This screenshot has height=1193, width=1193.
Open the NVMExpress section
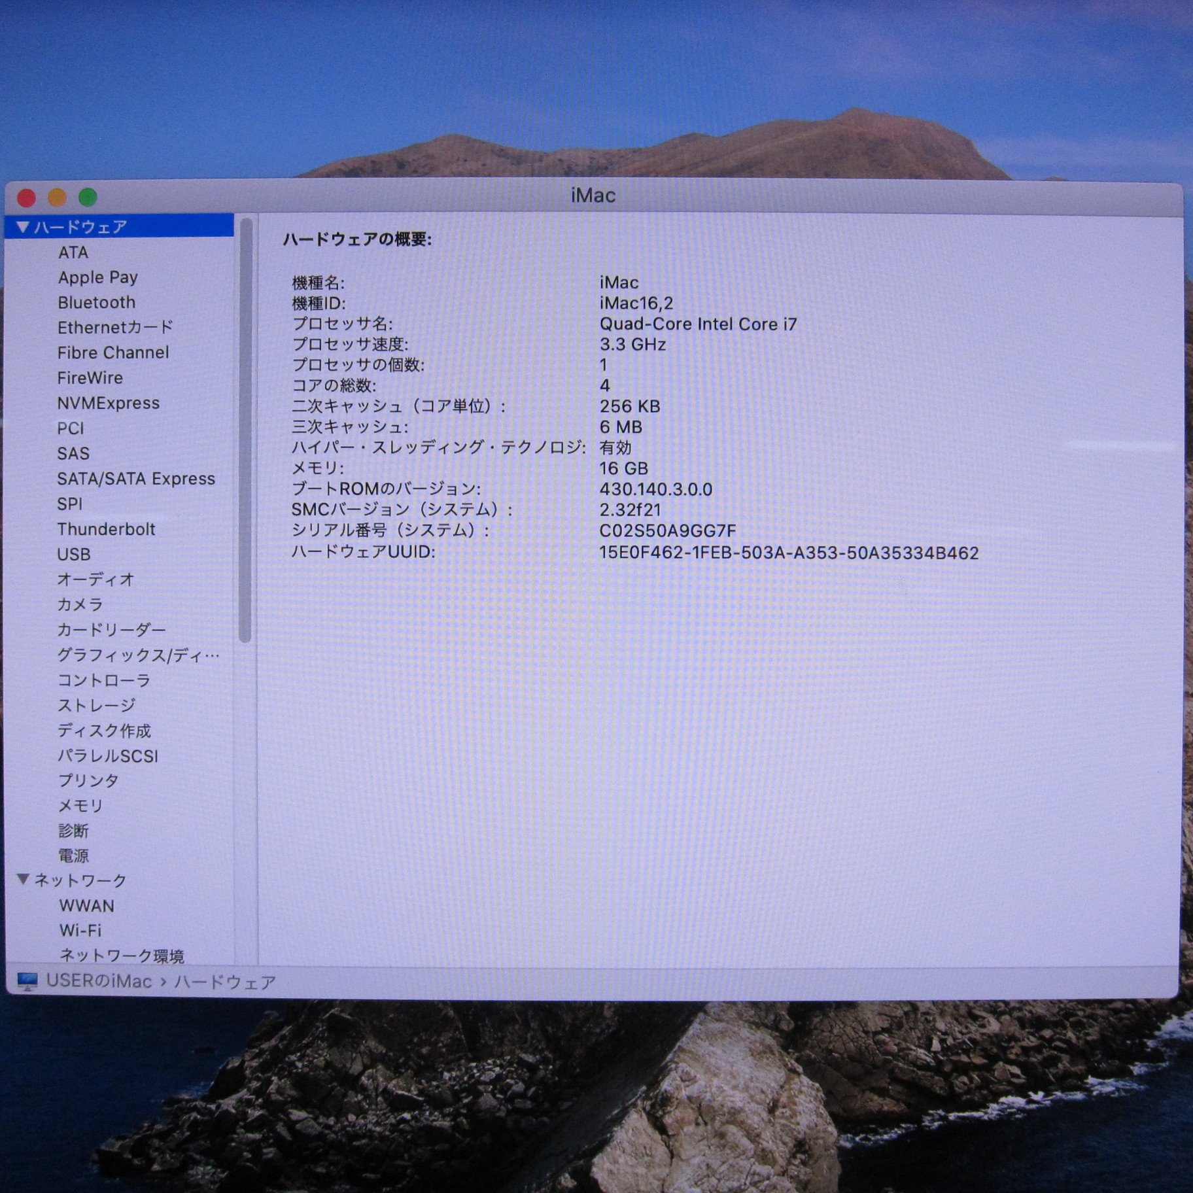tap(108, 403)
